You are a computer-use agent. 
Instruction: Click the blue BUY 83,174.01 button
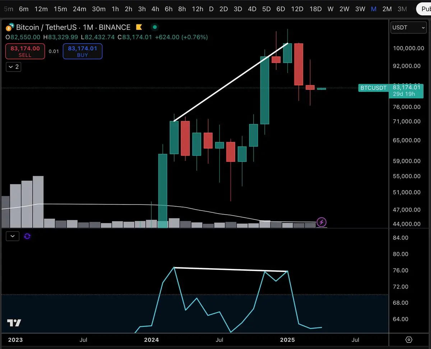click(x=83, y=51)
